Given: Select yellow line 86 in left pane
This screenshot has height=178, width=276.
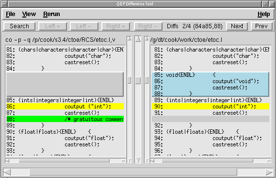Looking at the screenshot, I should [65, 107].
